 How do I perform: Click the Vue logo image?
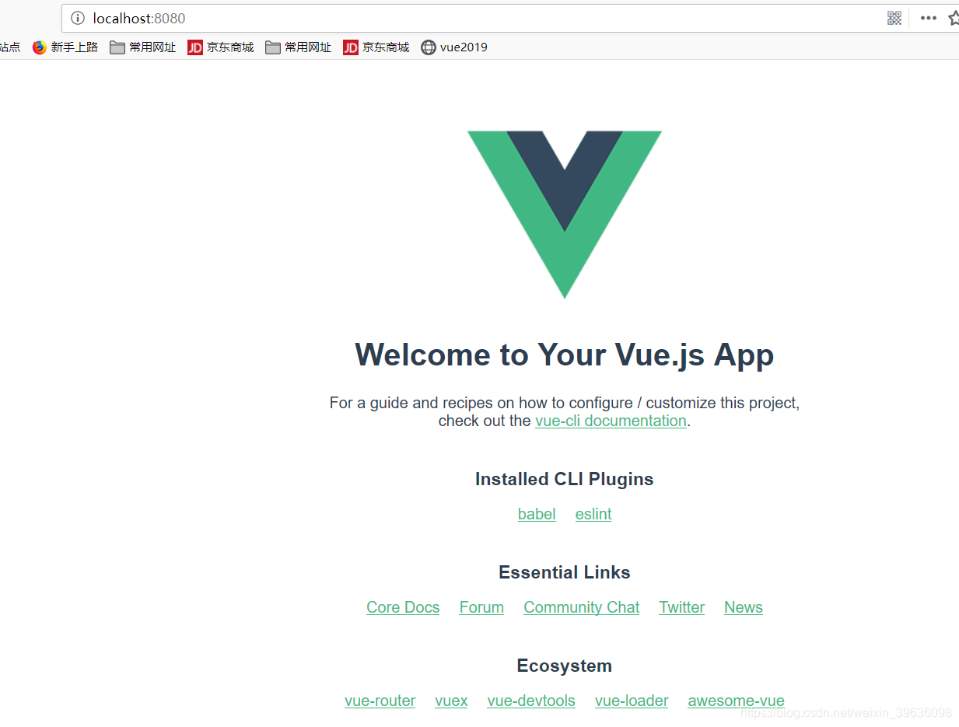[565, 215]
